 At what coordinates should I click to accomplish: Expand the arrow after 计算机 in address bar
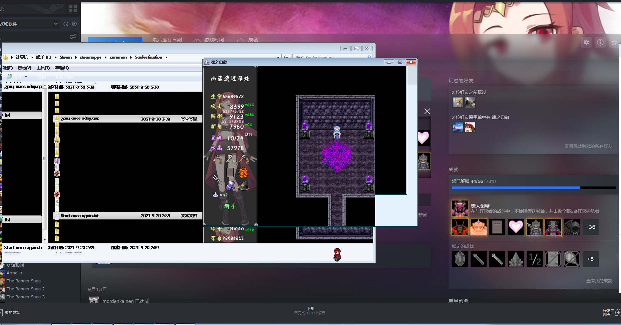pos(32,57)
